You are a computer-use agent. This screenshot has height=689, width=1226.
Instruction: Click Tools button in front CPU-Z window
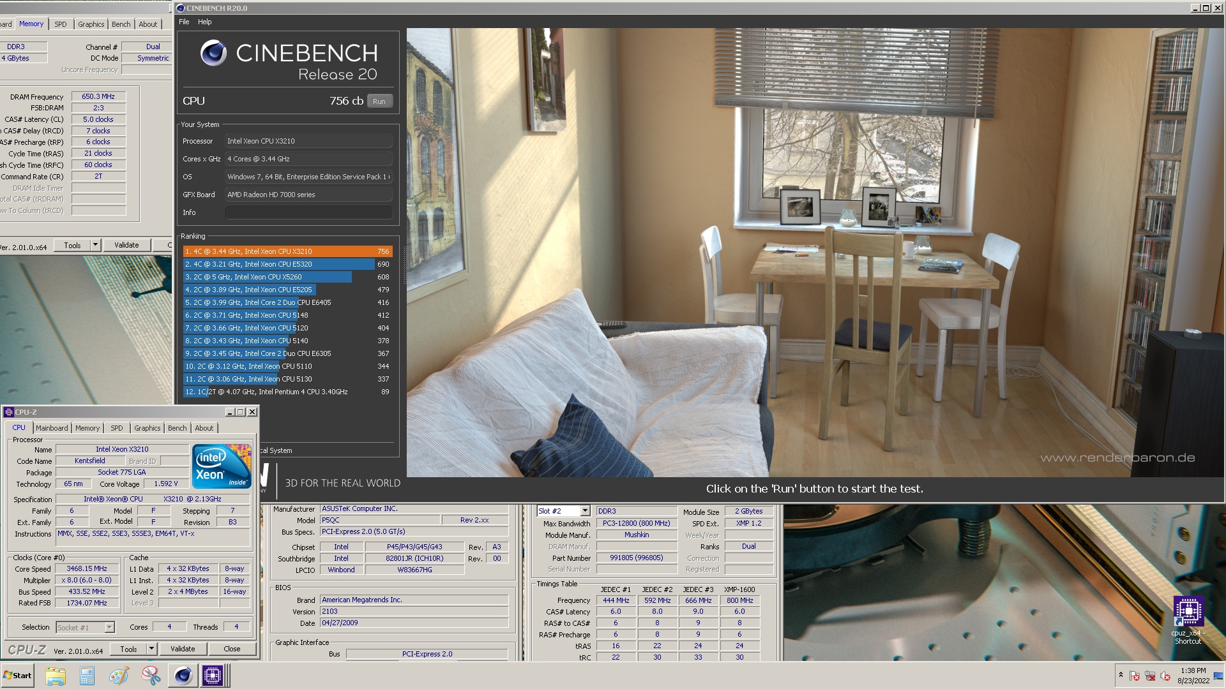[x=128, y=649]
